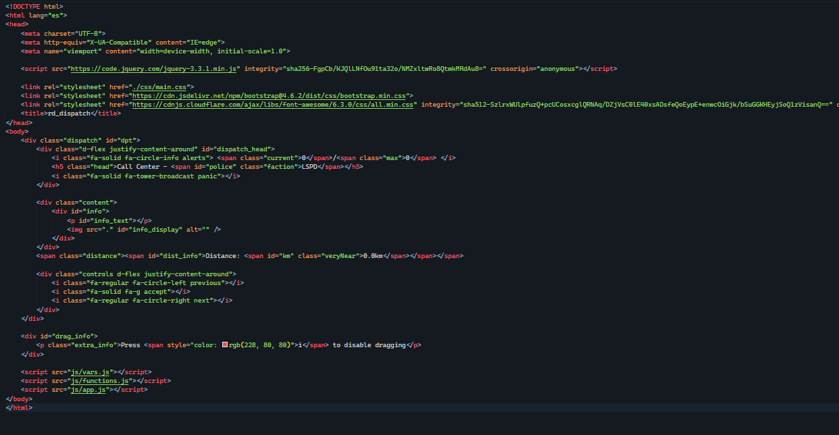The image size is (839, 435).
Task: Click the 0.0km distance text
Action: pos(373,256)
